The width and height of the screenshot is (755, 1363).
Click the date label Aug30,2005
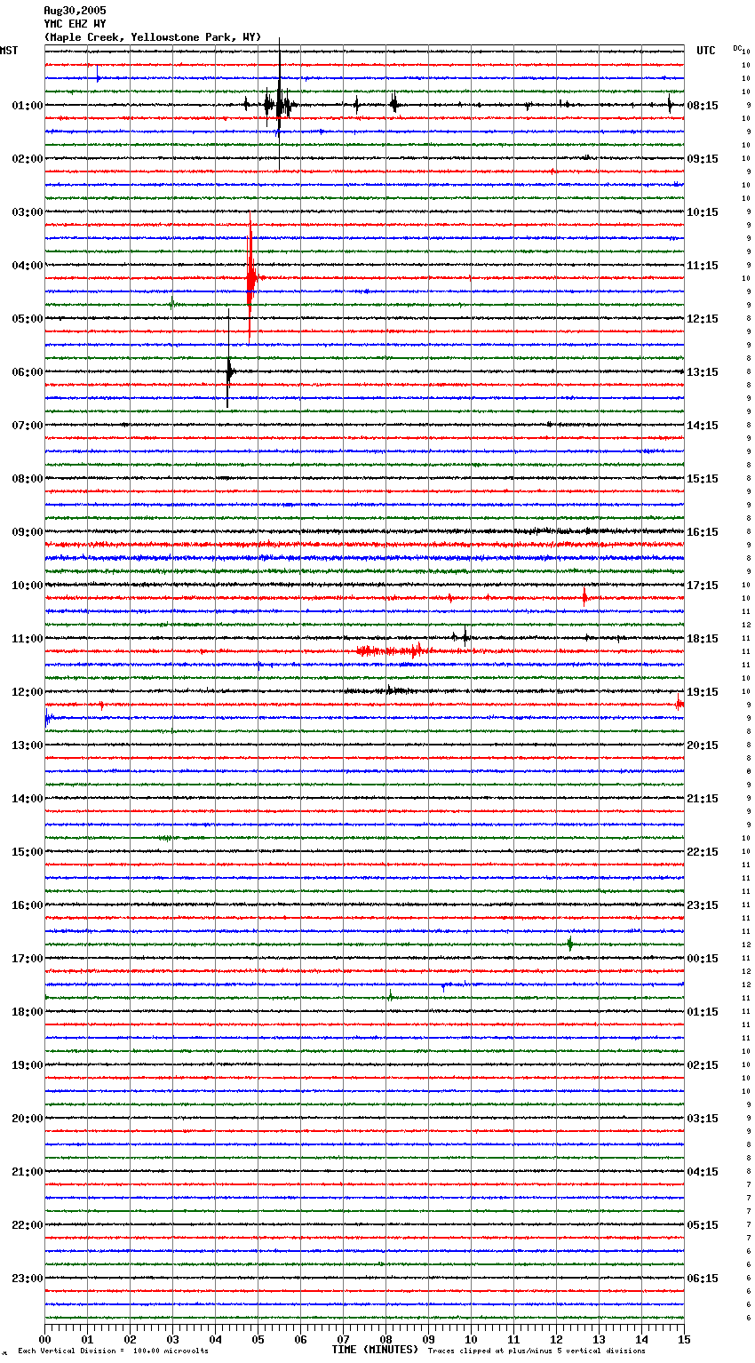pyautogui.click(x=75, y=11)
